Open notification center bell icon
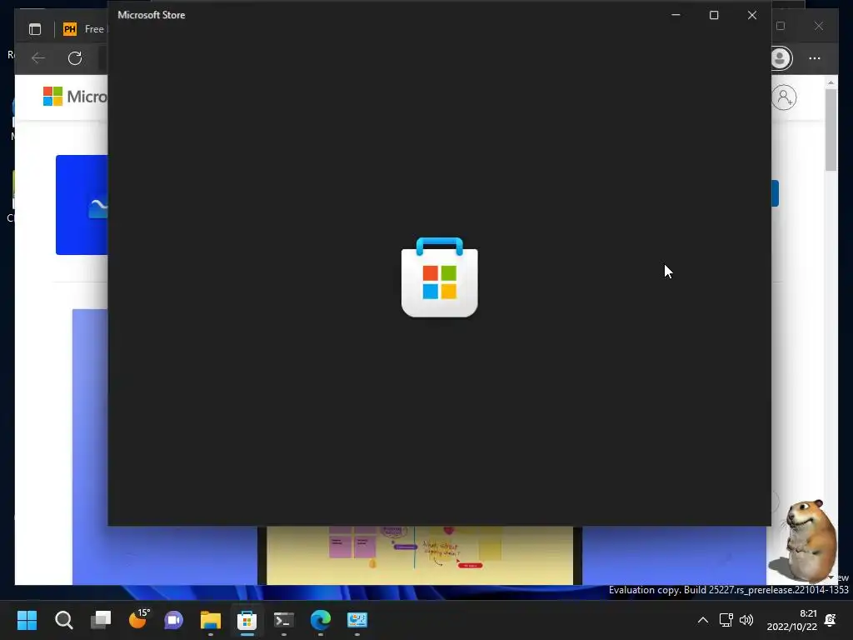Image resolution: width=853 pixels, height=640 pixels. pyautogui.click(x=831, y=620)
